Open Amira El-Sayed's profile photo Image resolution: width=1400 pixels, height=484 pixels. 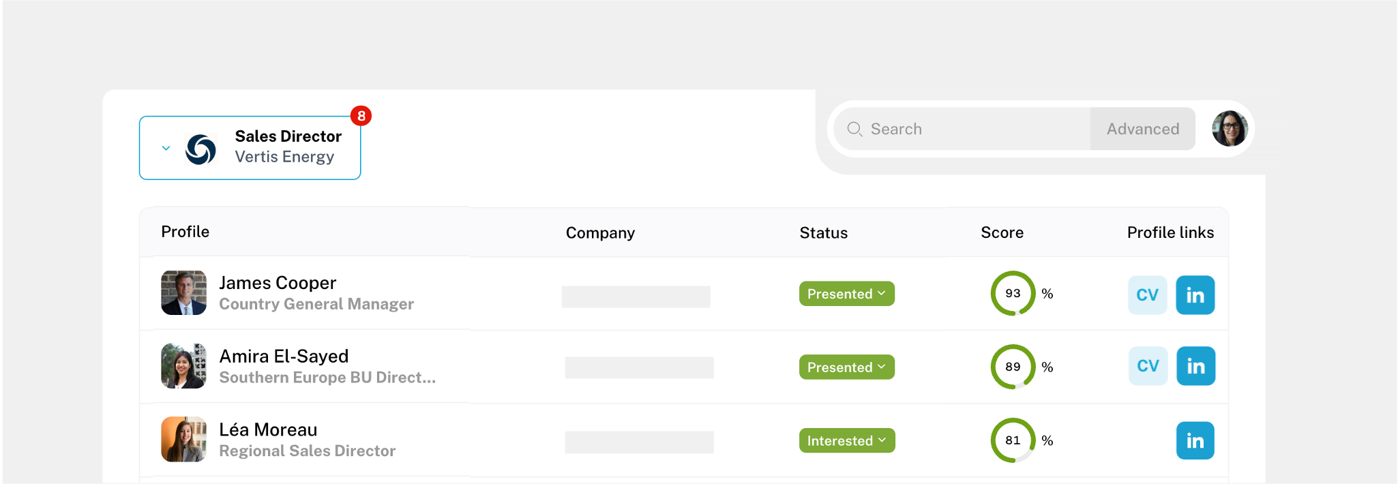coord(183,366)
